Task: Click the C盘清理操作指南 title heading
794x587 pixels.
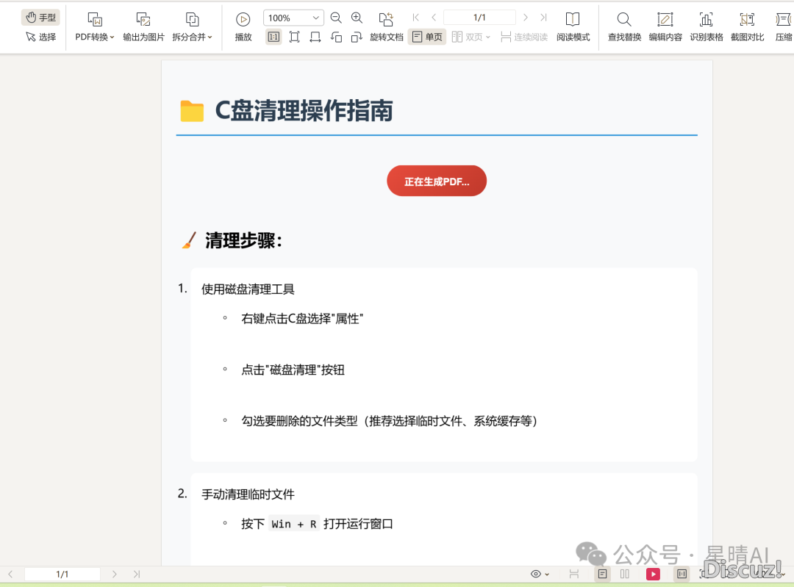Action: (304, 111)
